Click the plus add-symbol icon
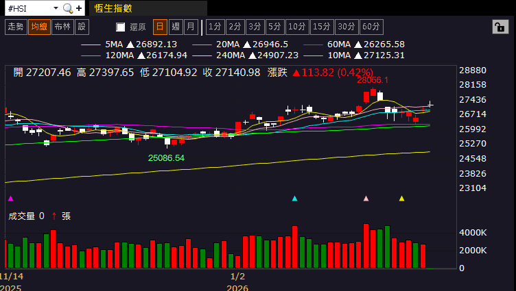516x291 pixels. (x=80, y=8)
